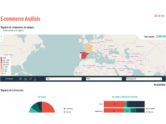This screenshot has height=124, width=166.
Task: Click the navy 41 segment in EEUU bar
Action: click(136, 104)
